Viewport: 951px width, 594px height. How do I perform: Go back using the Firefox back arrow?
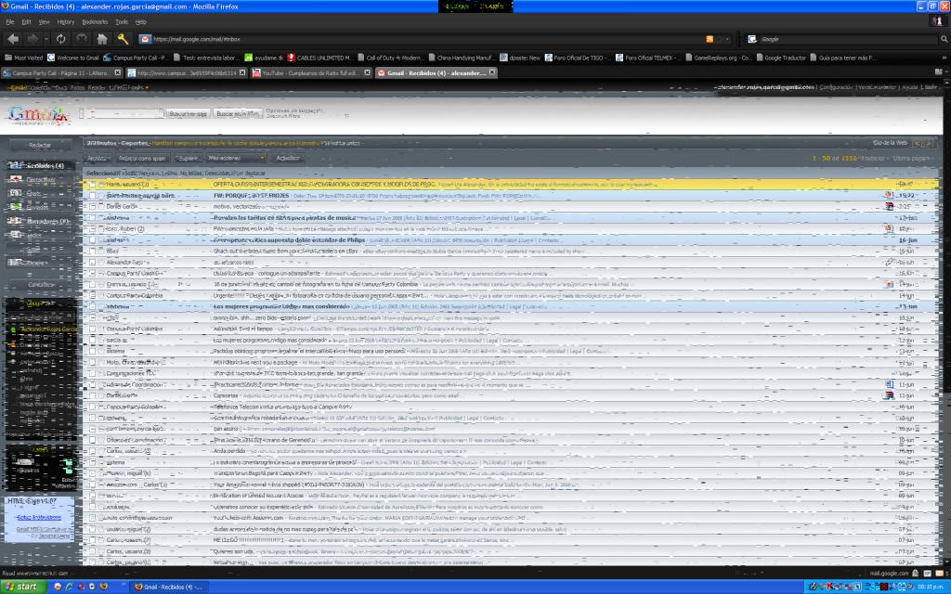point(13,39)
